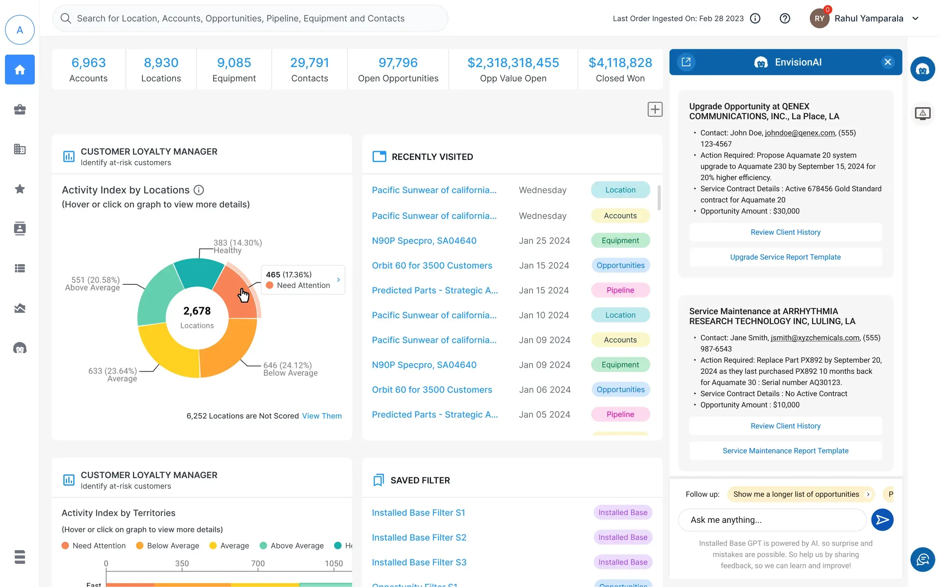Open the Home dashboard in sidebar
Viewport: 939px width, 587px height.
tap(20, 70)
